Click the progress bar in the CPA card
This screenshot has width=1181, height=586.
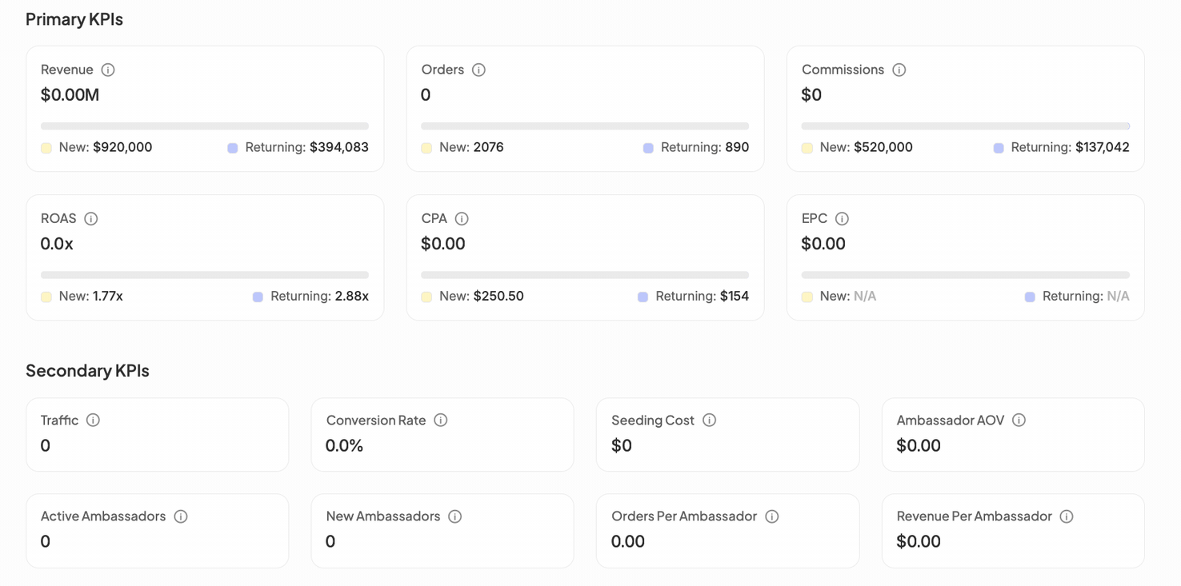point(585,275)
